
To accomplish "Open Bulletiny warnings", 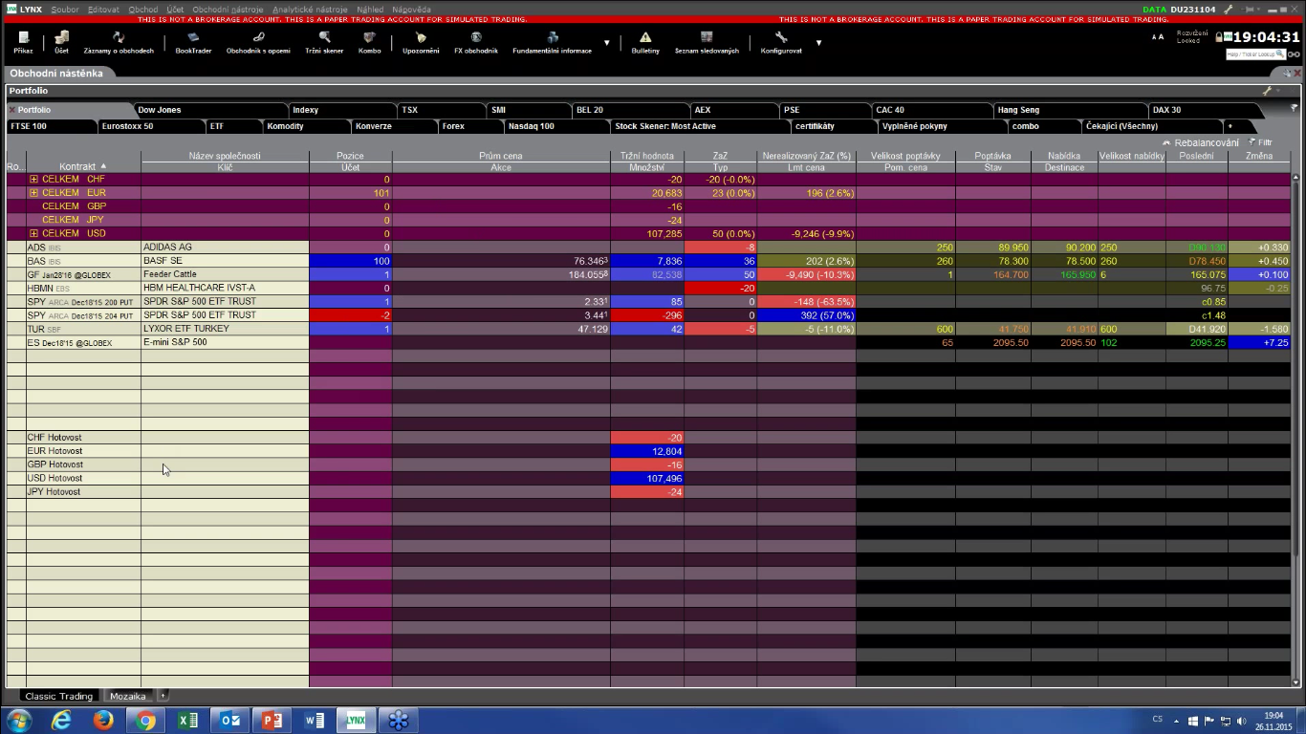I will pyautogui.click(x=645, y=42).
